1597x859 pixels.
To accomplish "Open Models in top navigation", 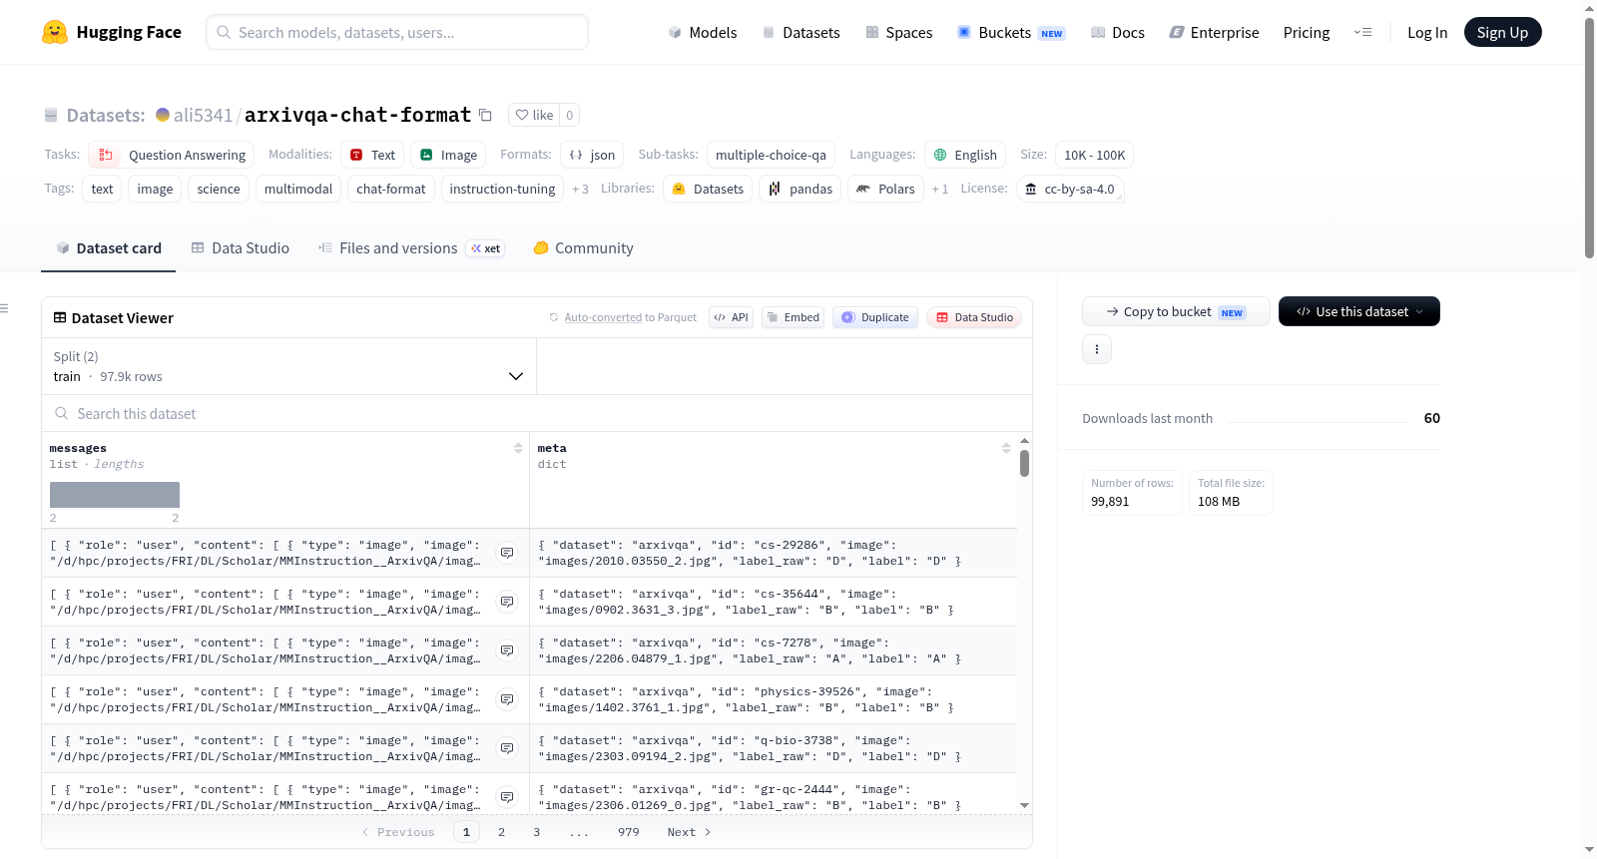I will (703, 32).
